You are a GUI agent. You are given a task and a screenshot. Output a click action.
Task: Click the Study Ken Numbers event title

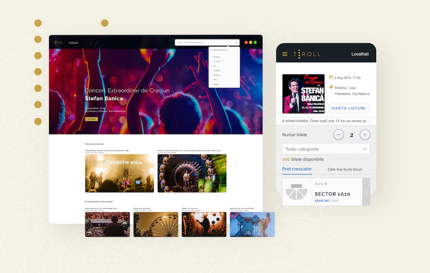pos(142,209)
